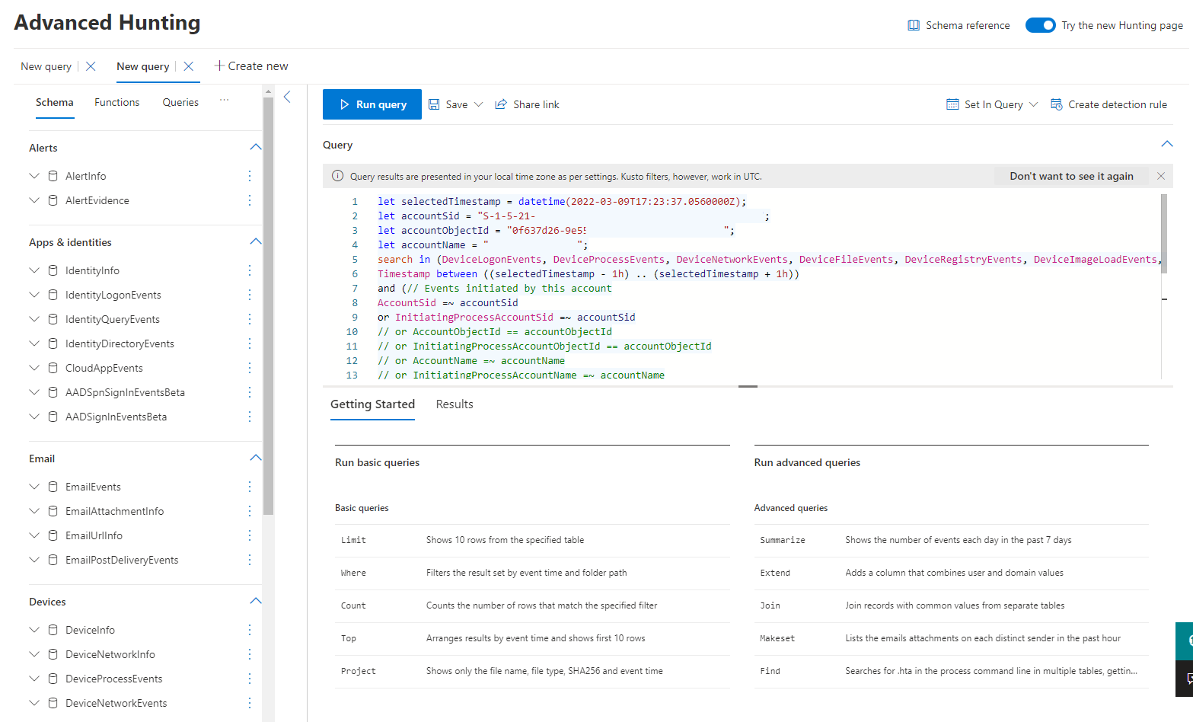Collapse the Alerts schema section

click(x=256, y=147)
